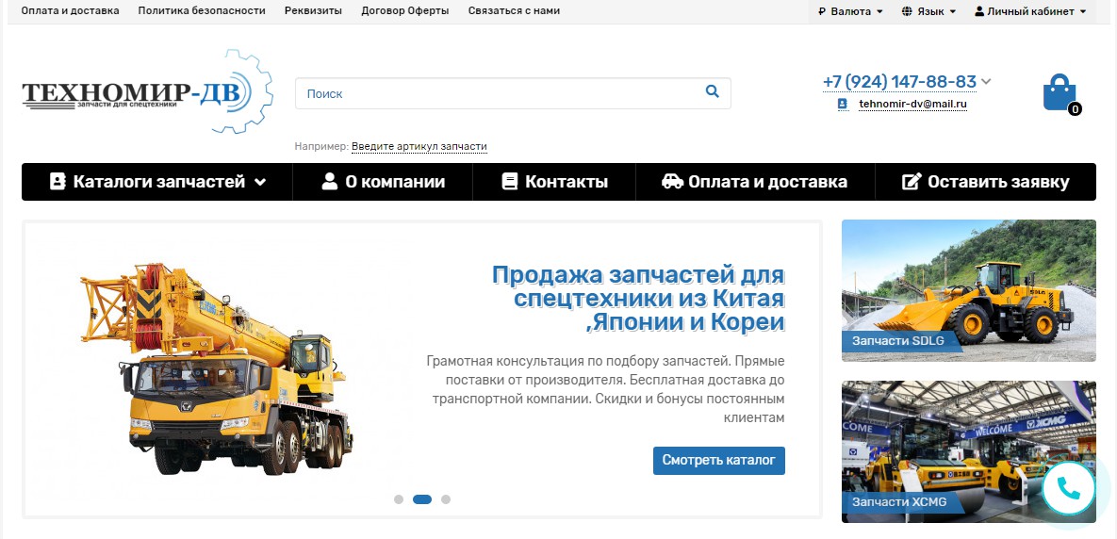Open Оплата и доставка in main menu

(755, 182)
